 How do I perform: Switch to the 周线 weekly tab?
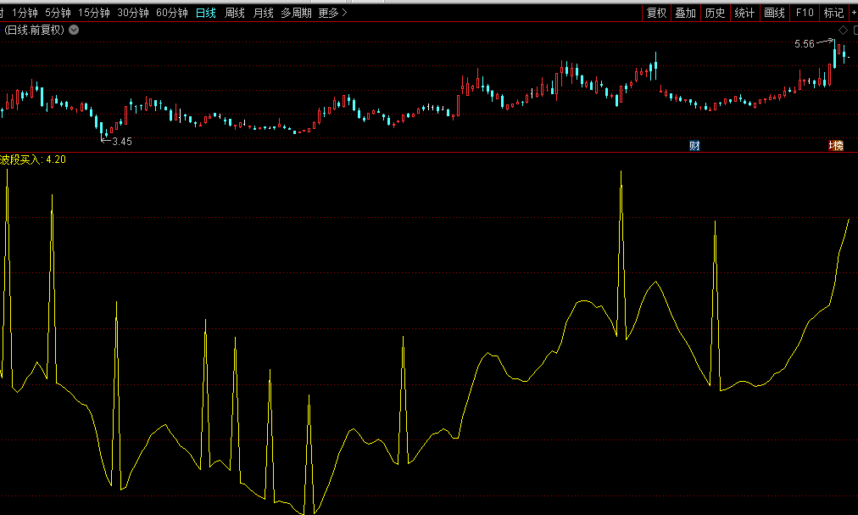(x=235, y=13)
